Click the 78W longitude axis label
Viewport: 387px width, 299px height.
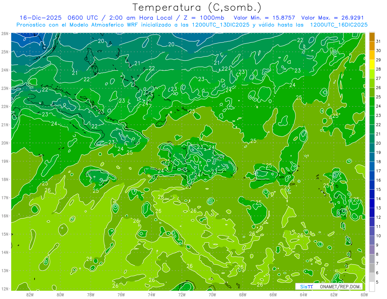(x=91, y=294)
